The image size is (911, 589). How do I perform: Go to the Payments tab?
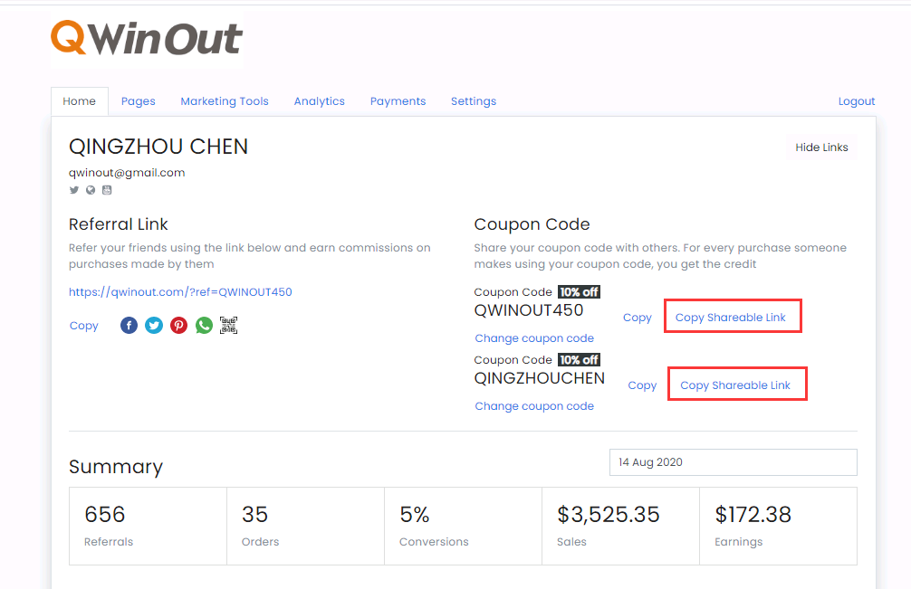[x=398, y=101]
